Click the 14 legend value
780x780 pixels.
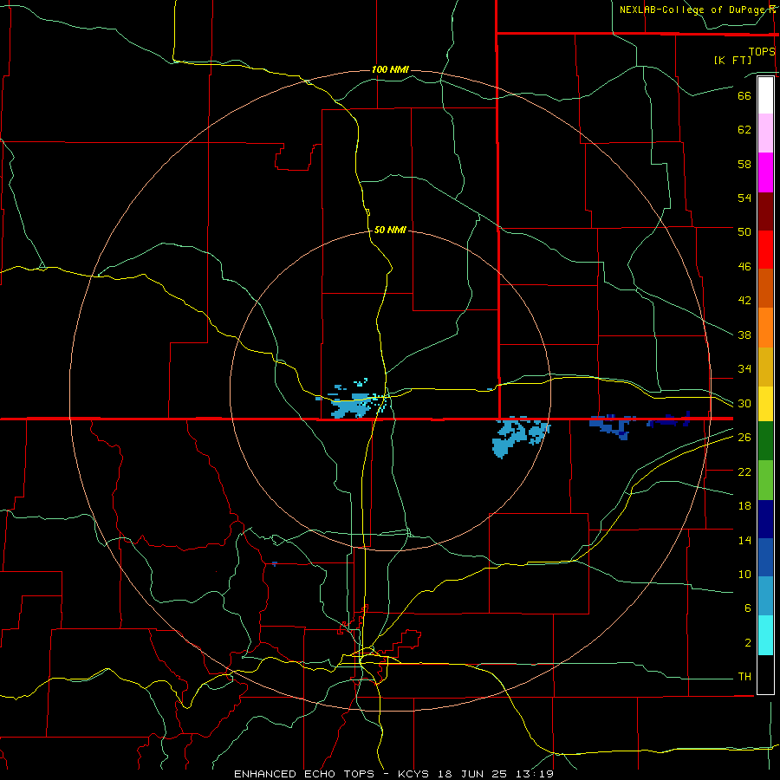tap(744, 540)
